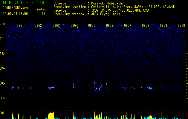This screenshot has height=119, width=188.
Task: Click the 0652 time marker
Action: [38, 26]
